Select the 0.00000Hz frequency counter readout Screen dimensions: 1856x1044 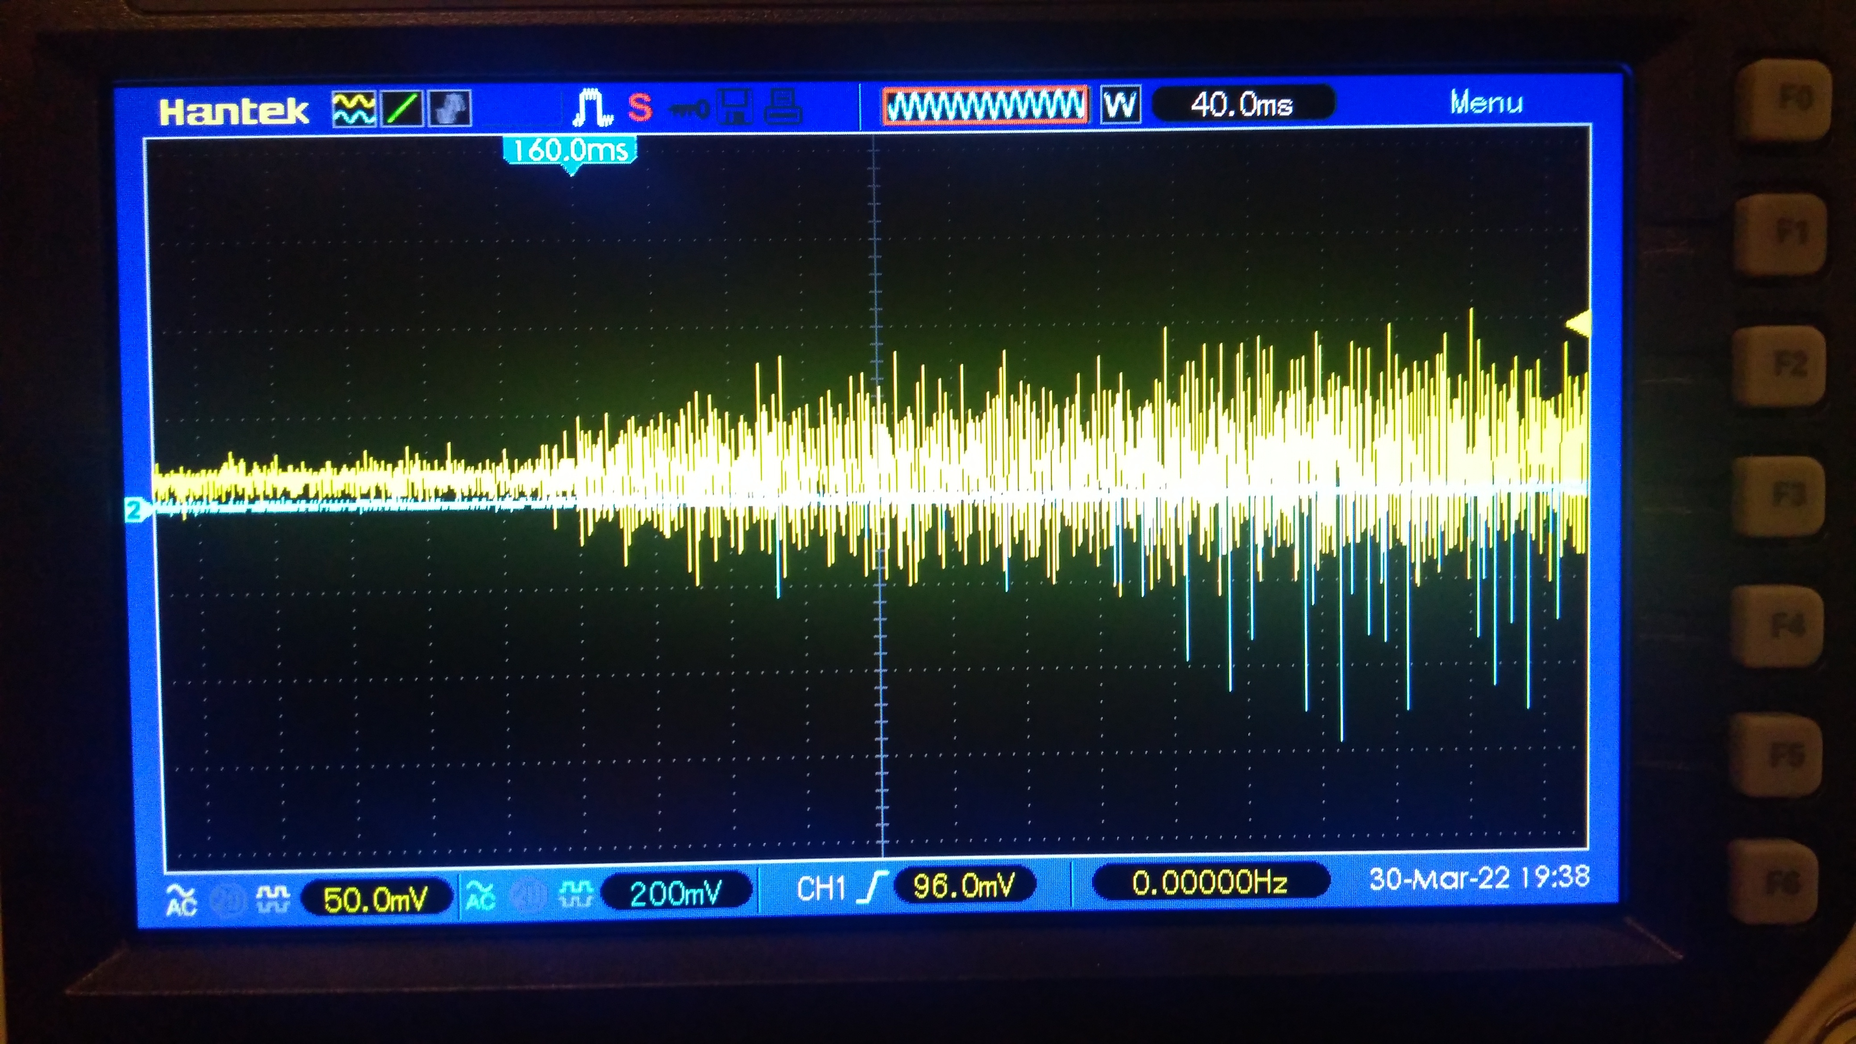(x=1210, y=882)
